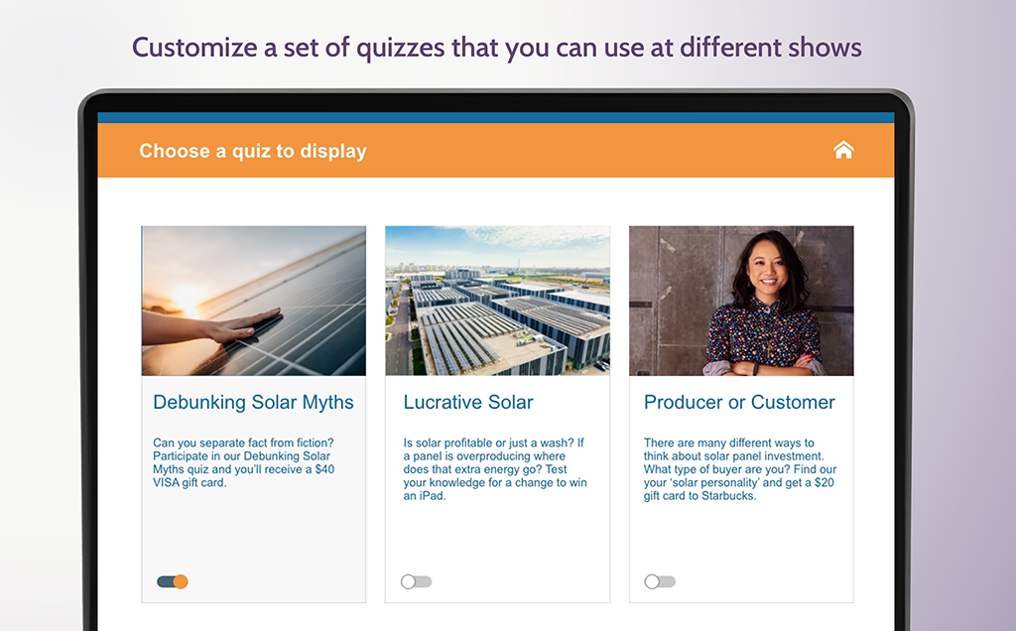The image size is (1016, 631).
Task: Turn on the Producer or Customer toggle
Action: [660, 581]
